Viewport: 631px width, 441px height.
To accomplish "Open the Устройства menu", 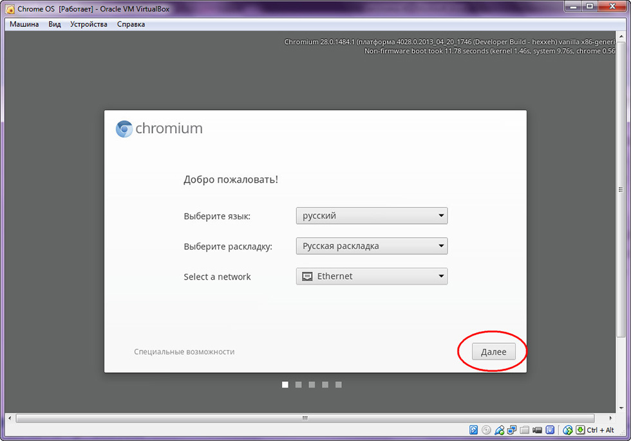I will point(89,24).
